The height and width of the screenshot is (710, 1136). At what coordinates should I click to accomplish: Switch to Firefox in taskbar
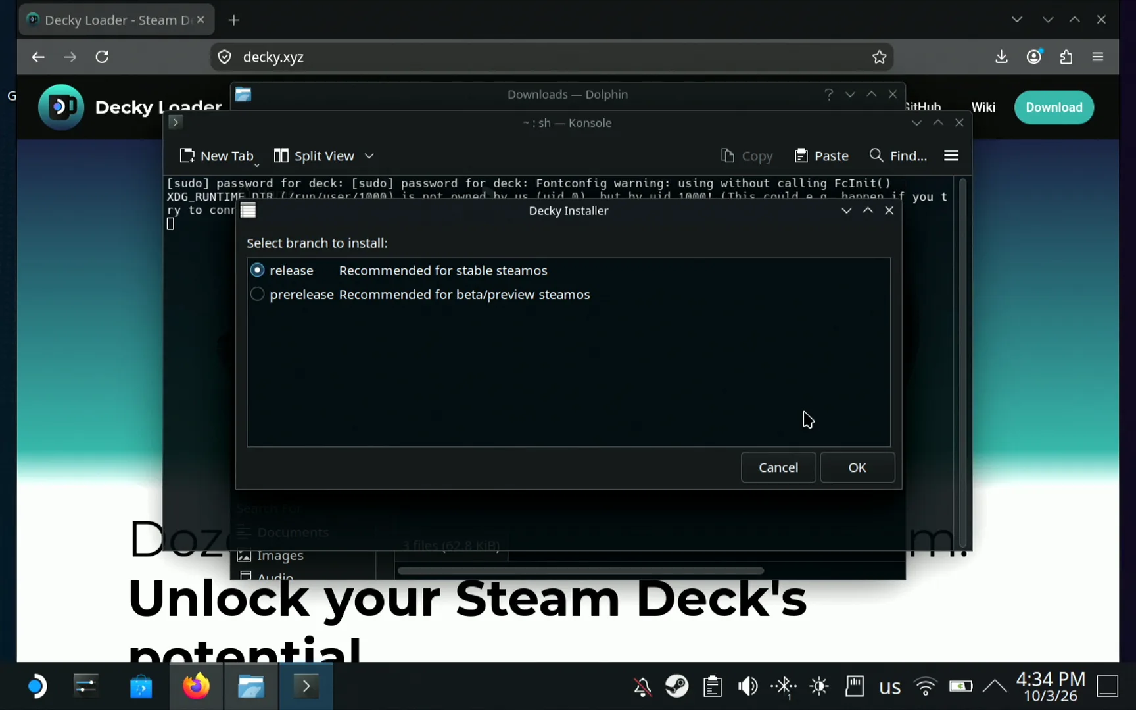(196, 686)
